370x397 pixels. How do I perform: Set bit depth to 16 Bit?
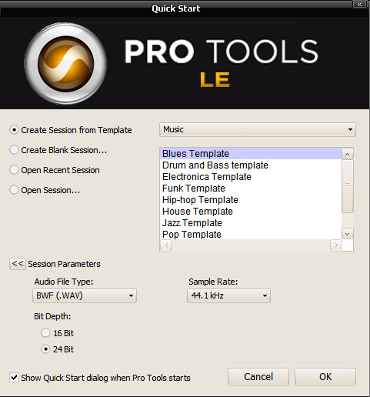(x=45, y=333)
